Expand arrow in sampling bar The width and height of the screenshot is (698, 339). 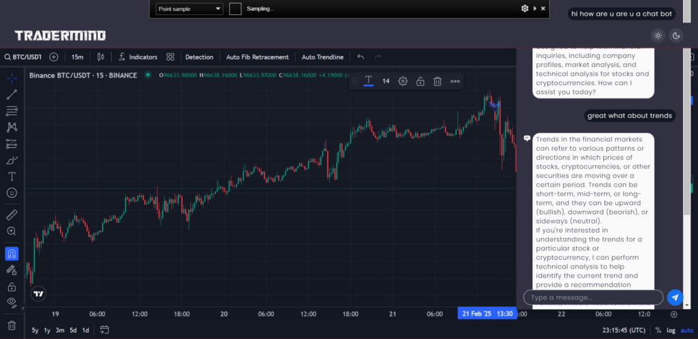click(x=534, y=8)
